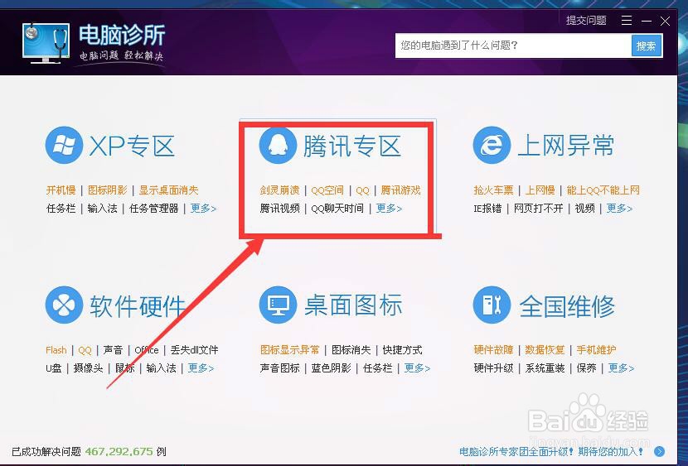Image resolution: width=688 pixels, height=466 pixels.
Task: Click the blue arrow icon beside the expert team banner
Action: (x=659, y=451)
